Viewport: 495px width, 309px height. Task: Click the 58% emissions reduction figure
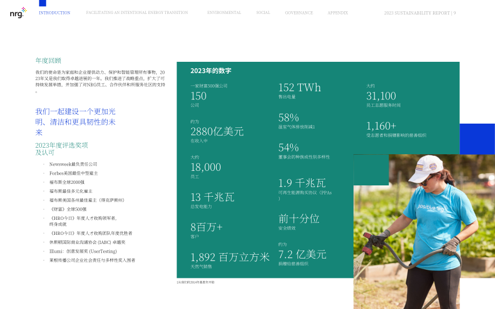(x=288, y=118)
